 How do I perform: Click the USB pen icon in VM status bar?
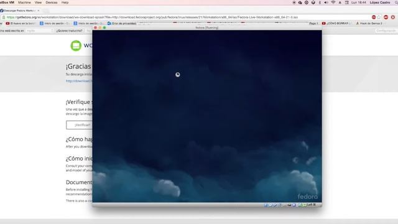[275, 205]
